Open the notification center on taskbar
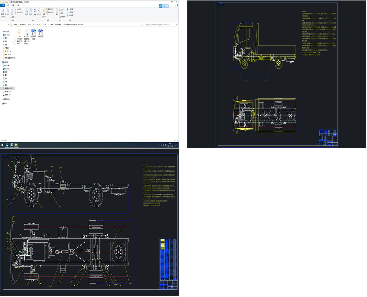 click(176, 145)
